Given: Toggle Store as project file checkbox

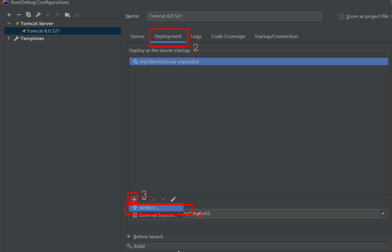Looking at the screenshot, I should coord(341,16).
